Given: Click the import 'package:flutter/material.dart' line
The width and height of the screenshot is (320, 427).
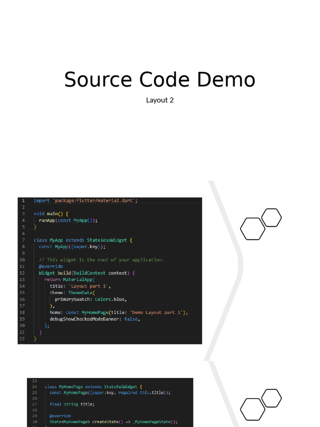Looking at the screenshot, I should pyautogui.click(x=85, y=201).
